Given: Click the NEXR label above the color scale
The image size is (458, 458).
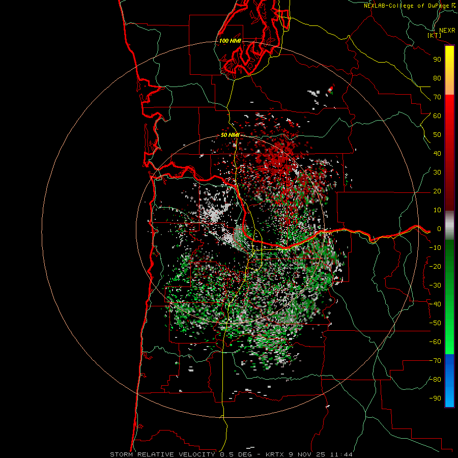Looking at the screenshot, I should (x=447, y=31).
